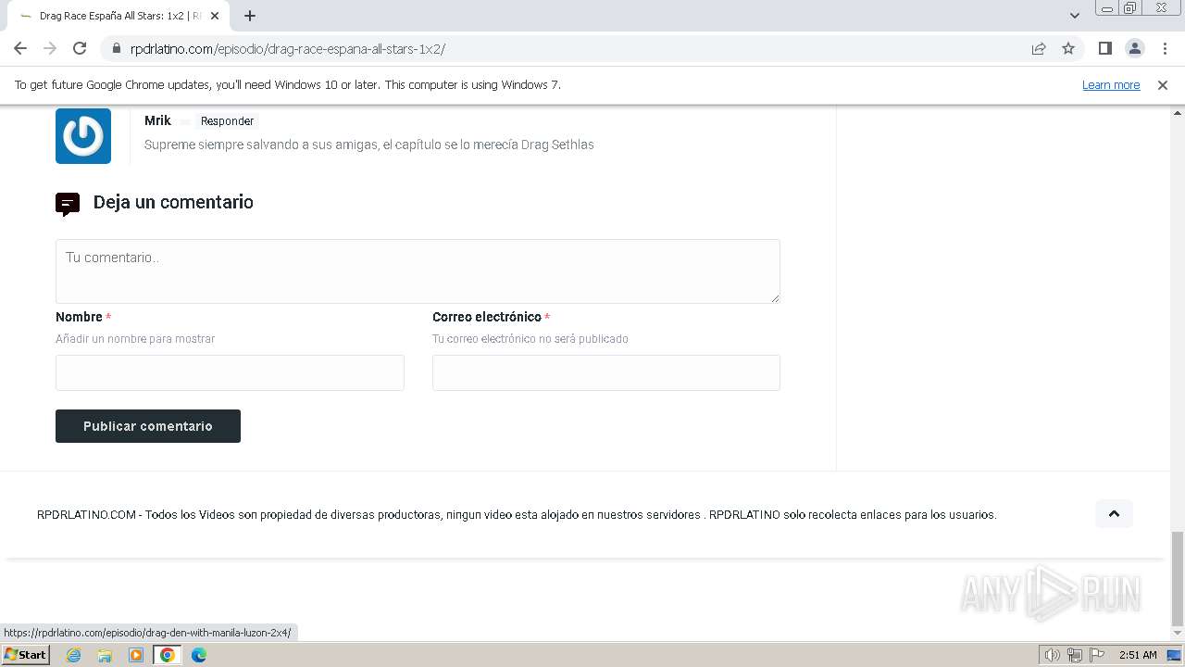Open Microsoft Edge from taskbar

tap(199, 655)
